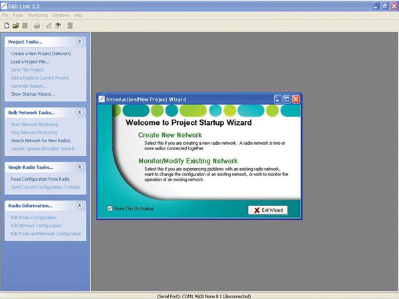
Task: Click the radio download toolbar icon
Action: [x=59, y=26]
